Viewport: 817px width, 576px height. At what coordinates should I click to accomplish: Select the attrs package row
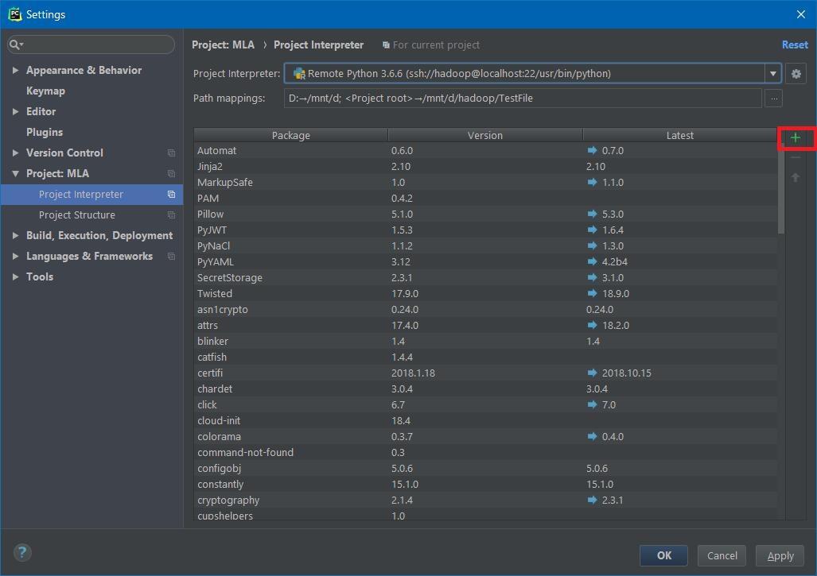(x=485, y=325)
